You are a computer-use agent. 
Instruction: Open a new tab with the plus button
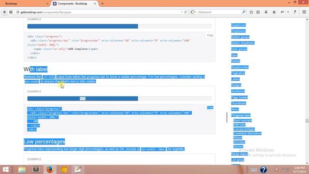click(x=102, y=3)
